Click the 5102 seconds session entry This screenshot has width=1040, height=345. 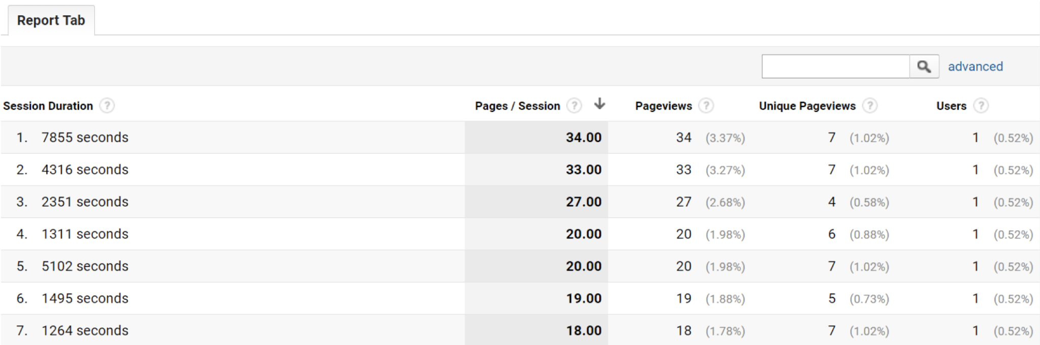coord(85,266)
